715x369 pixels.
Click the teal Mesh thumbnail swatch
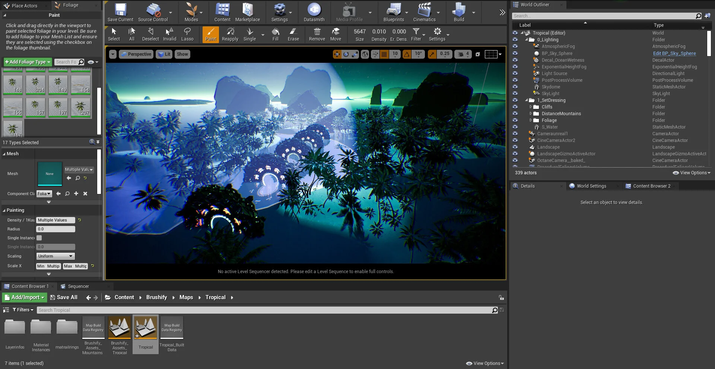pos(50,174)
